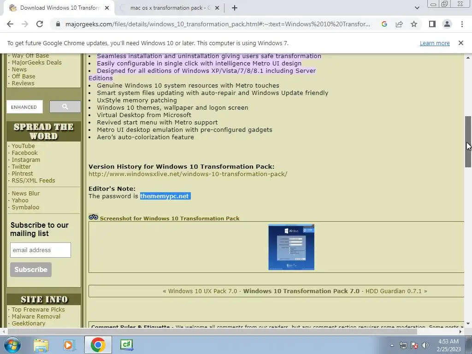Visit the Pintrest link
472x354 pixels.
point(22,173)
